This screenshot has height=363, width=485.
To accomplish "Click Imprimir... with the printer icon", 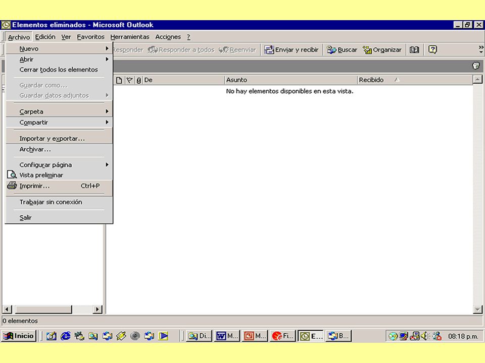I will (x=59, y=186).
